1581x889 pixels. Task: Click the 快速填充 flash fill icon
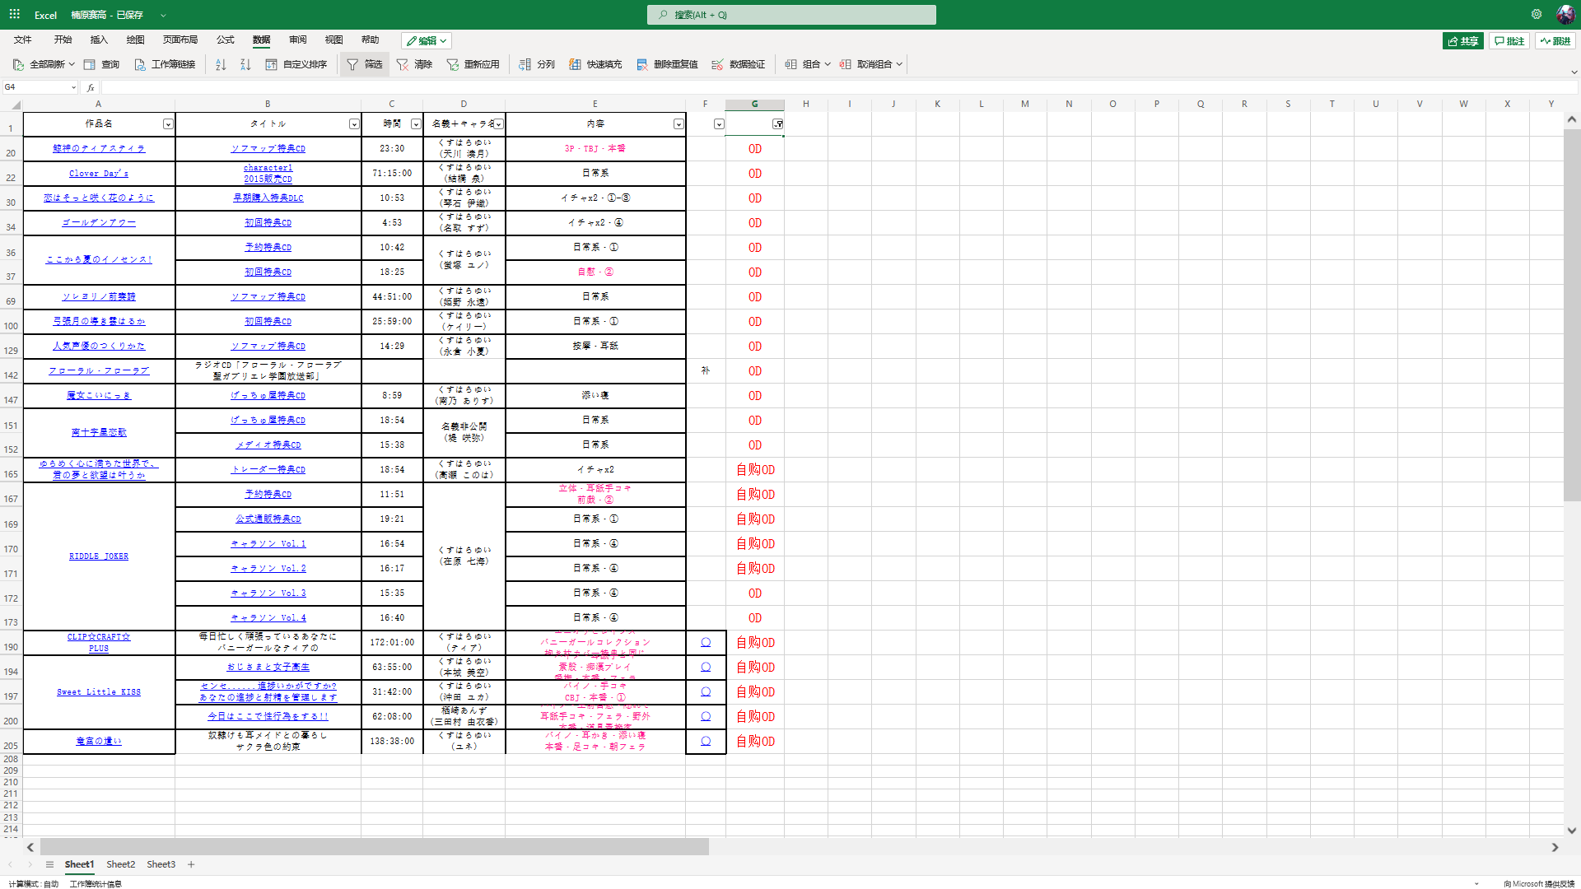pos(576,64)
